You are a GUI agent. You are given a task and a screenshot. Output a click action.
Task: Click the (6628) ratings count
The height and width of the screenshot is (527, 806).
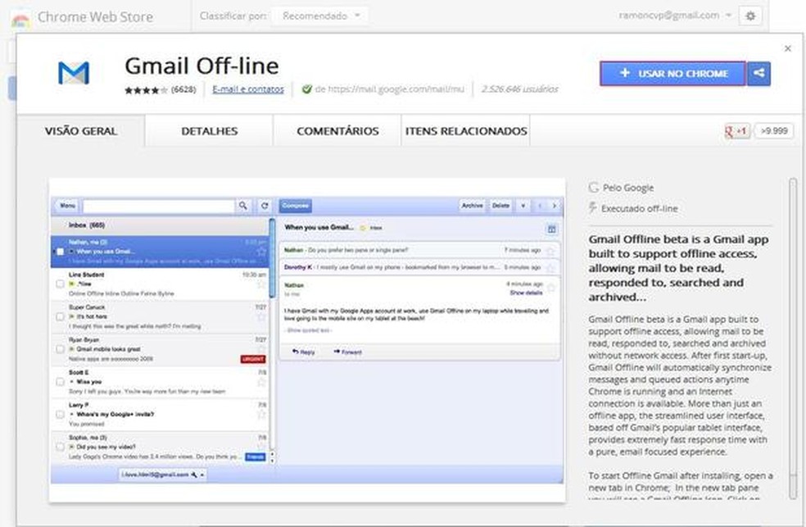pos(183,89)
